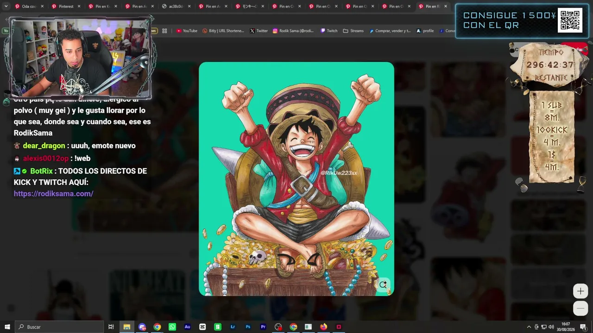Show hidden system tray icons
Image resolution: width=593 pixels, height=333 pixels.
click(529, 327)
